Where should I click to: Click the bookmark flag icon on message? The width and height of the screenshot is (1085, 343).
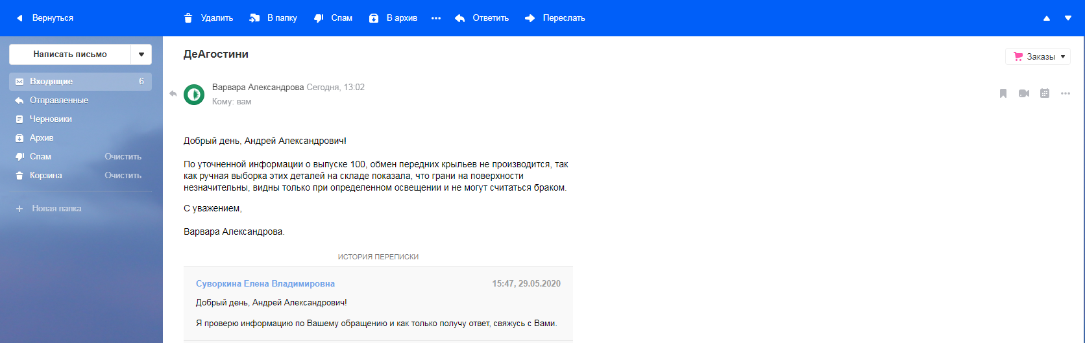1003,93
